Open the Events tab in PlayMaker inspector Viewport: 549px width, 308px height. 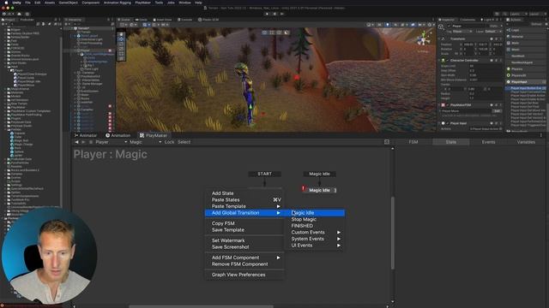tap(488, 142)
